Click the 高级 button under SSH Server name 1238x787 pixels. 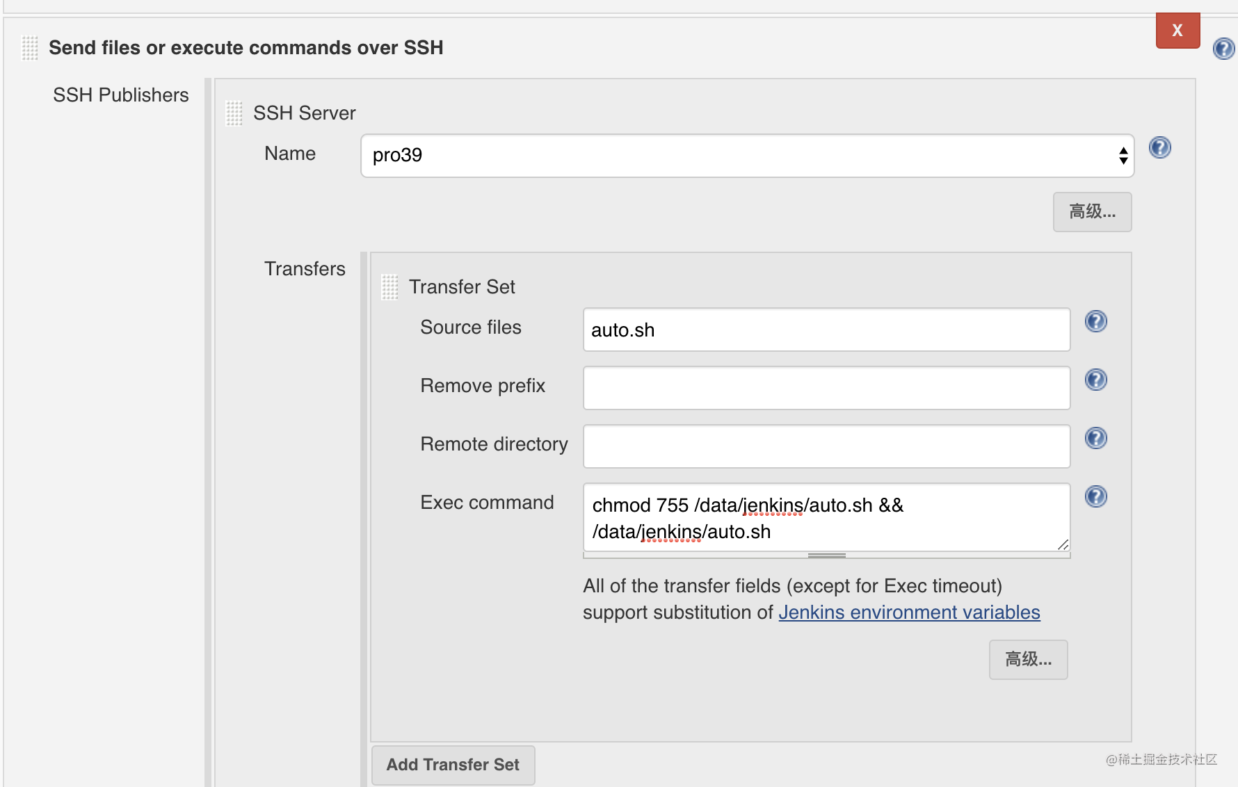[1092, 212]
